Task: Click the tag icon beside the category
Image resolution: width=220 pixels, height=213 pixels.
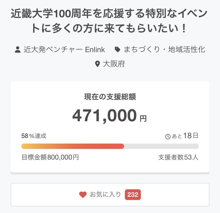Action: click(x=117, y=49)
